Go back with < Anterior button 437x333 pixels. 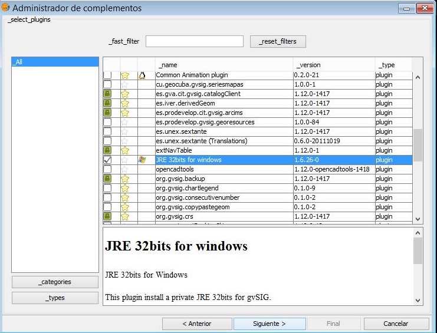(x=197, y=324)
